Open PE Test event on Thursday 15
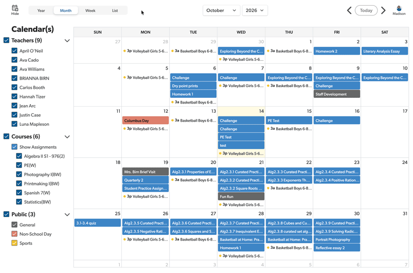413x273 pixels. [x=289, y=121]
